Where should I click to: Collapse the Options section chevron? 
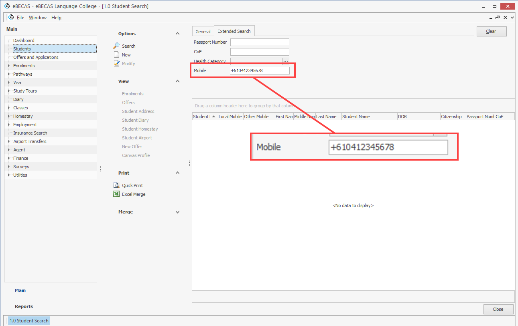click(178, 34)
